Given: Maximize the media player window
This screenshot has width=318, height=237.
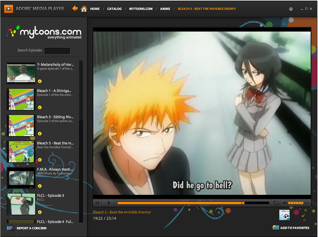Looking at the screenshot, I should coord(306,9).
